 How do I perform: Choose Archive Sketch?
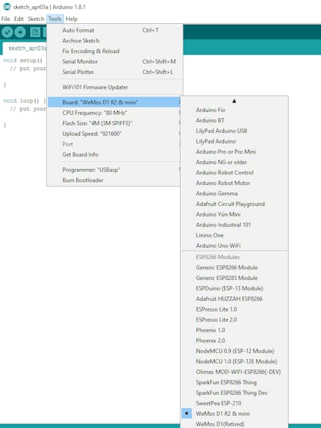(x=114, y=41)
